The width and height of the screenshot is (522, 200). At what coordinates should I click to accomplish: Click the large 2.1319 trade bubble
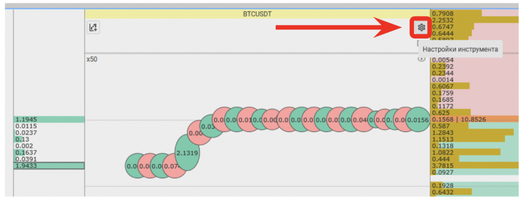click(x=188, y=153)
